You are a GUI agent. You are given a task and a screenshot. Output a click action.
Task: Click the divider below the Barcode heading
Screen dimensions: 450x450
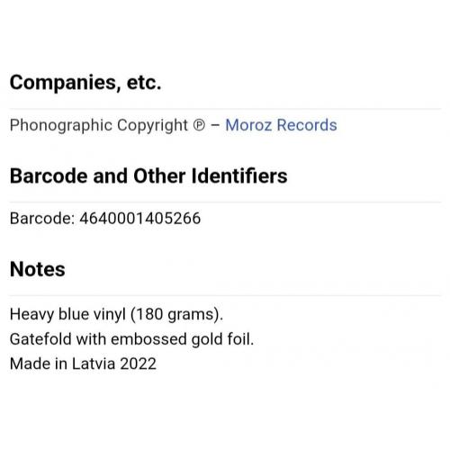pos(225,202)
